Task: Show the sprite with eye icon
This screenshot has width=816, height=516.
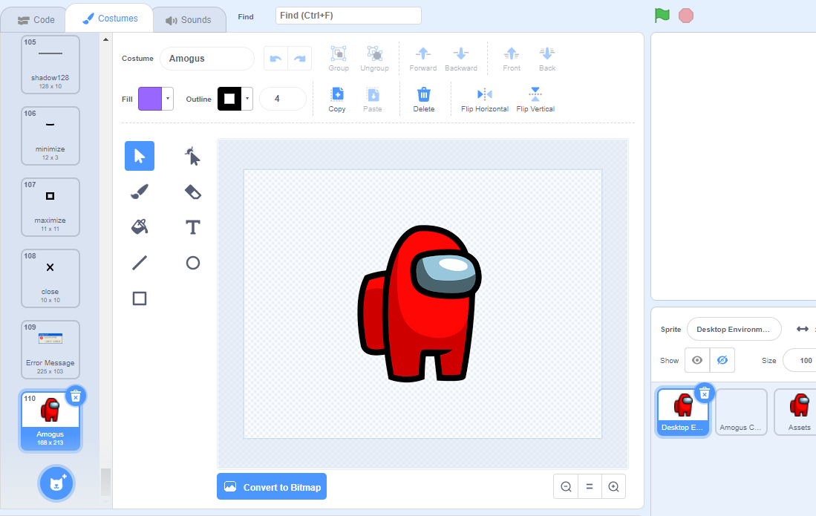Action: pyautogui.click(x=697, y=360)
